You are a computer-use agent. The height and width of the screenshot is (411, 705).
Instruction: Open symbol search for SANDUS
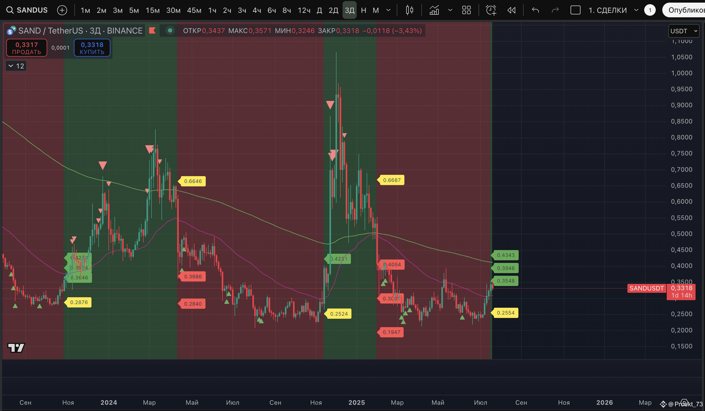[27, 10]
